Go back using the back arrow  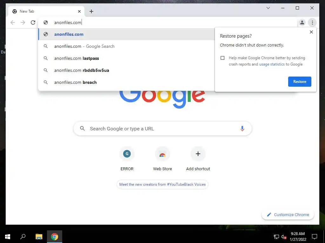(13, 22)
